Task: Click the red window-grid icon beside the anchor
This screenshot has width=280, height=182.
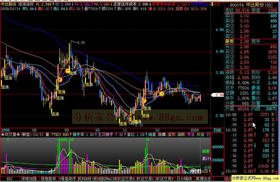Action: (x=217, y=4)
